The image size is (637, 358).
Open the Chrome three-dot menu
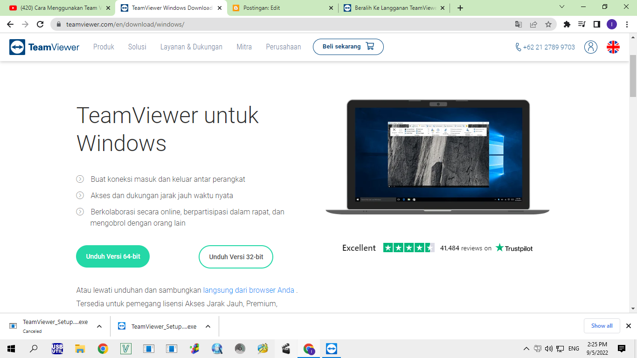627,24
